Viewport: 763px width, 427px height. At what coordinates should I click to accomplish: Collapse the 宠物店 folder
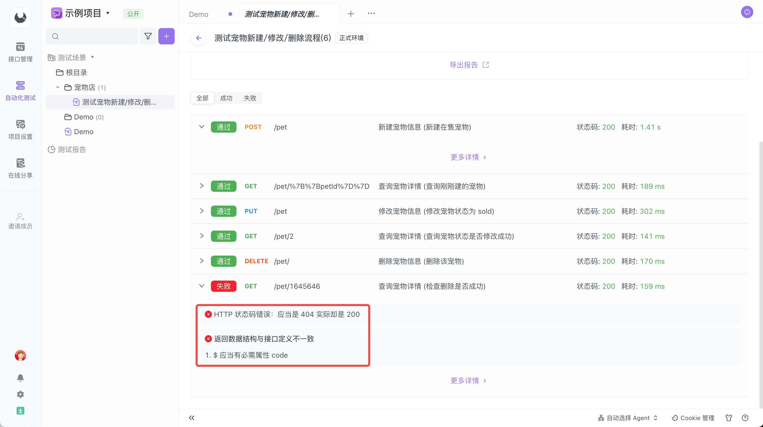58,87
